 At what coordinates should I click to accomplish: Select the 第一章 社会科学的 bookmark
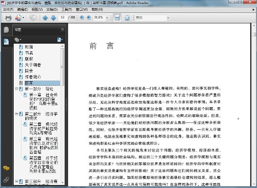click(44, 101)
